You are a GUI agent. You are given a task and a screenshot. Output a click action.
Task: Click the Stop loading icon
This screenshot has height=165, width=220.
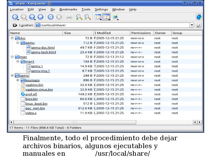[59, 17]
